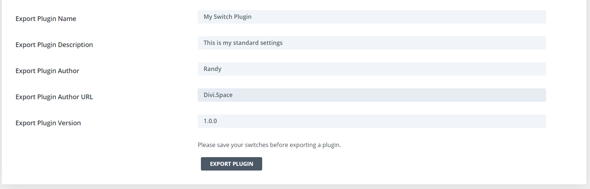
Task: Select the "Export Plugin Author" label text
Action: 47,71
